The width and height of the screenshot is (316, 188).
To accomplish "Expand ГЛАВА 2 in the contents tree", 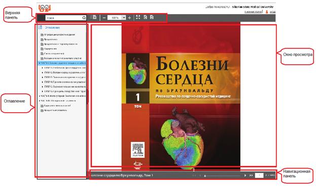I will click(43, 72).
